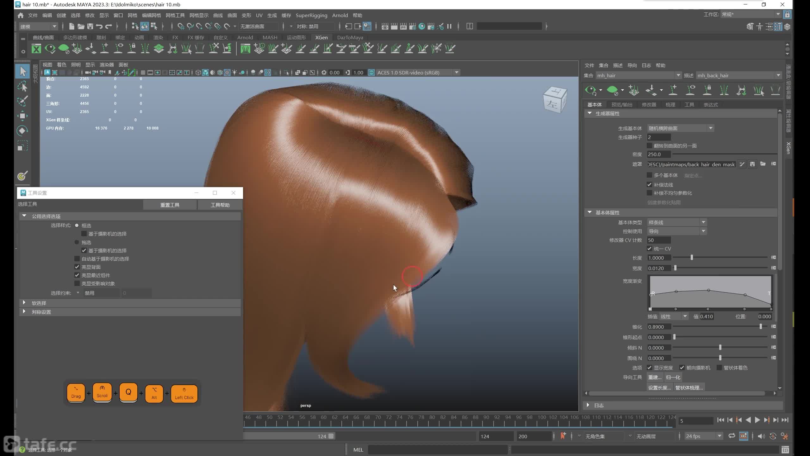Click the auto keyframe toggle icon
Viewport: 810px width, 456px height.
(773, 436)
